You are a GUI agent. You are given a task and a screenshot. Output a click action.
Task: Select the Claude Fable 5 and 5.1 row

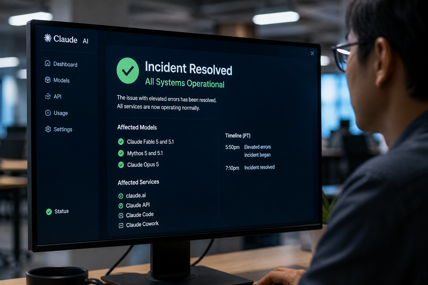[146, 142]
